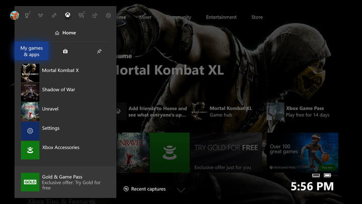The image size is (362, 204).
Task: Open the Unravel tile on dashboard
Action: (133, 153)
